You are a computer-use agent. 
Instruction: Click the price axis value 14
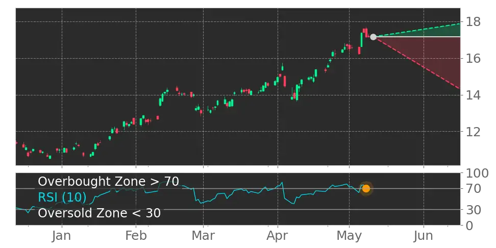(x=473, y=95)
